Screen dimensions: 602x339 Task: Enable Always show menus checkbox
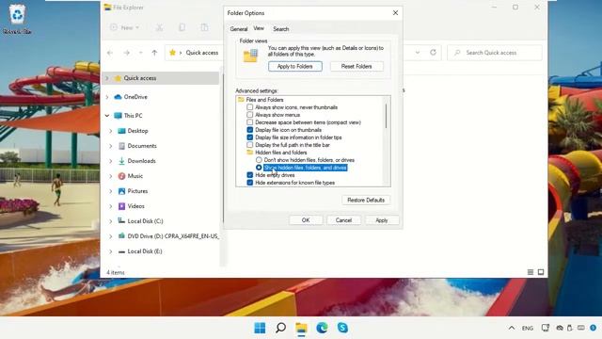[x=250, y=115]
